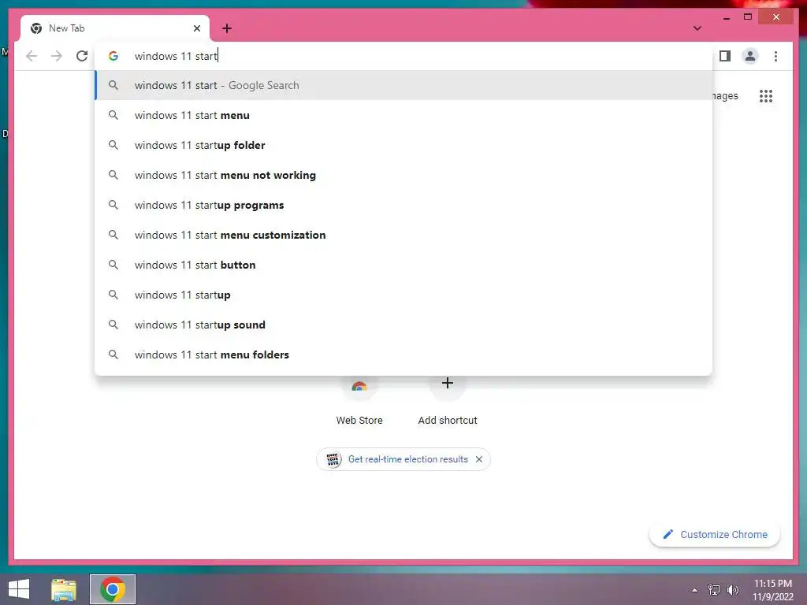This screenshot has width=807, height=605.
Task: Open the Google apps grid
Action: tap(766, 95)
